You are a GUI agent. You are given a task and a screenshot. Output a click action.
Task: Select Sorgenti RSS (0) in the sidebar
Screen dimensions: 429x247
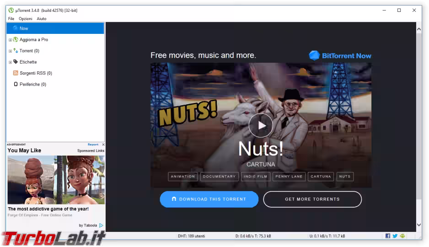(x=36, y=73)
